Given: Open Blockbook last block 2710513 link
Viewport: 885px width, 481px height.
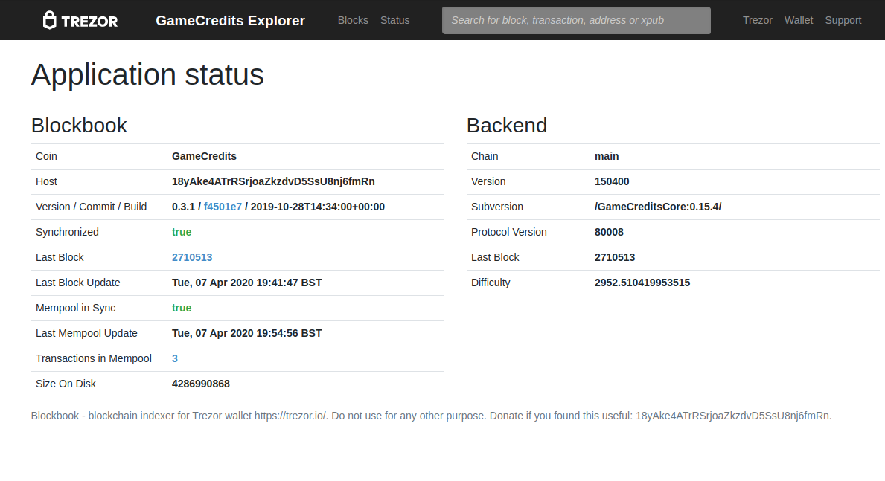Looking at the screenshot, I should click(x=192, y=257).
